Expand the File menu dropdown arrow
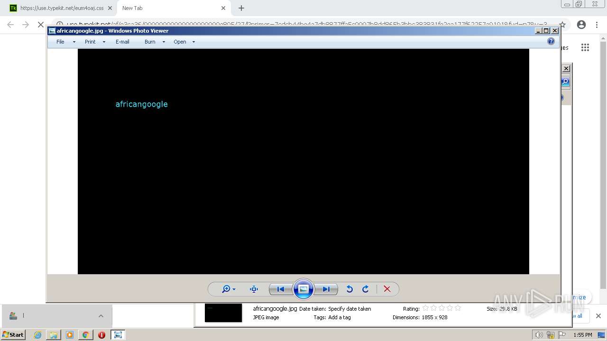Viewport: 607px width, 341px height. pyautogui.click(x=74, y=42)
